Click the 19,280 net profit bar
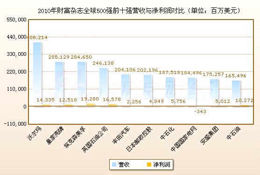 pyautogui.click(x=91, y=105)
